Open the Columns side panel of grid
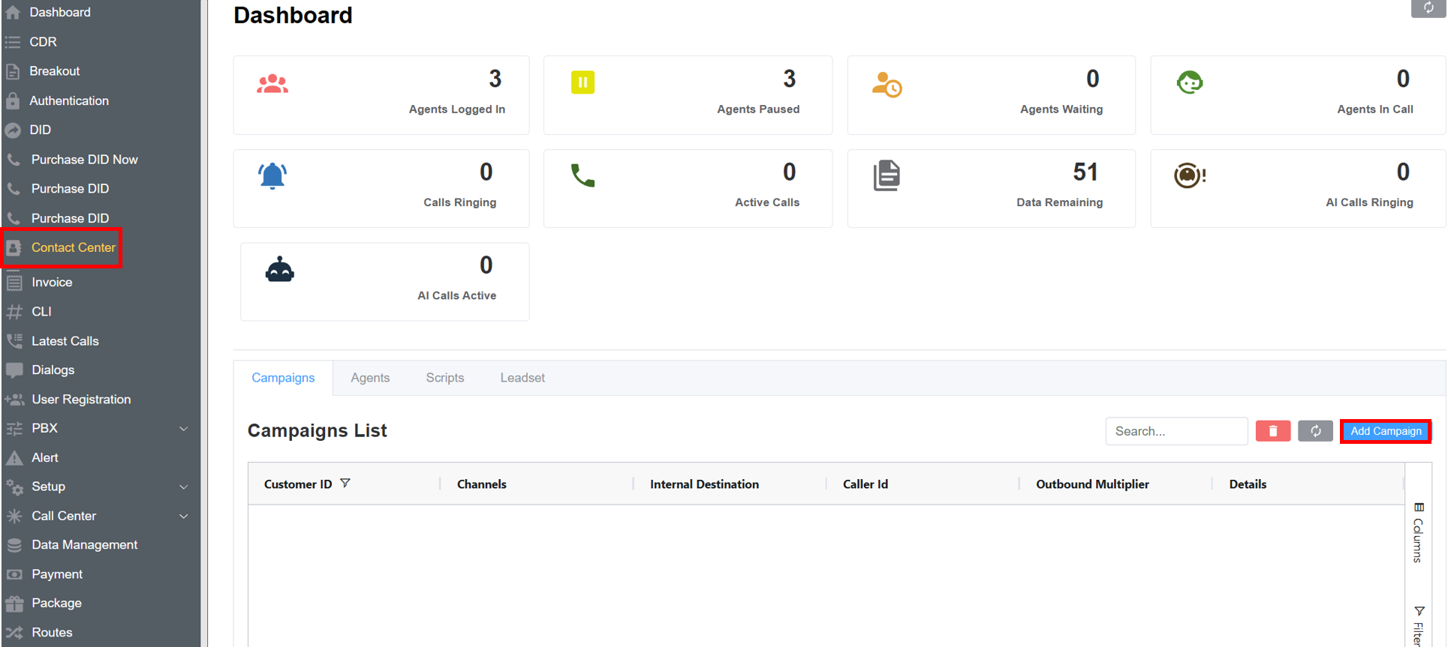The width and height of the screenshot is (1451, 647). click(1418, 532)
